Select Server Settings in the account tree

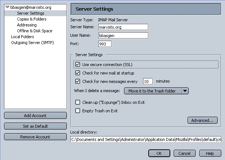30,13
